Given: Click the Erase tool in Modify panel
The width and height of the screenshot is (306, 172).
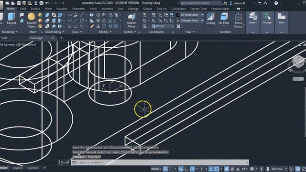Looking at the screenshot, I should (92, 26).
